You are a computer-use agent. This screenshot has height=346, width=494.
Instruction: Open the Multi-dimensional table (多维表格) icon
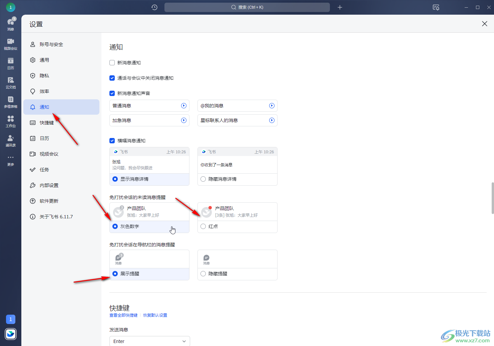11,102
